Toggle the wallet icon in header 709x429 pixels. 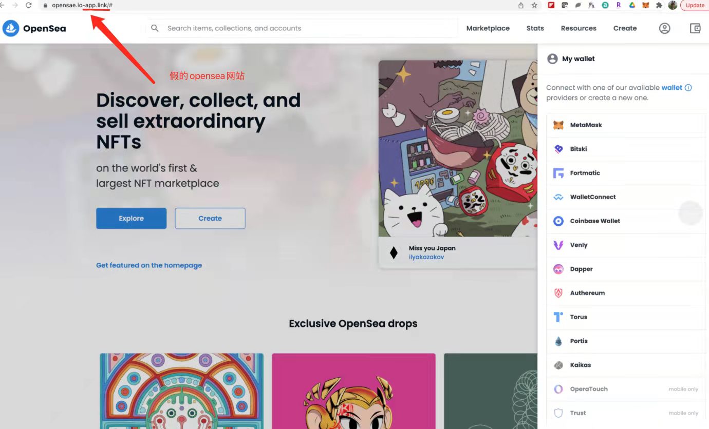[x=695, y=28]
